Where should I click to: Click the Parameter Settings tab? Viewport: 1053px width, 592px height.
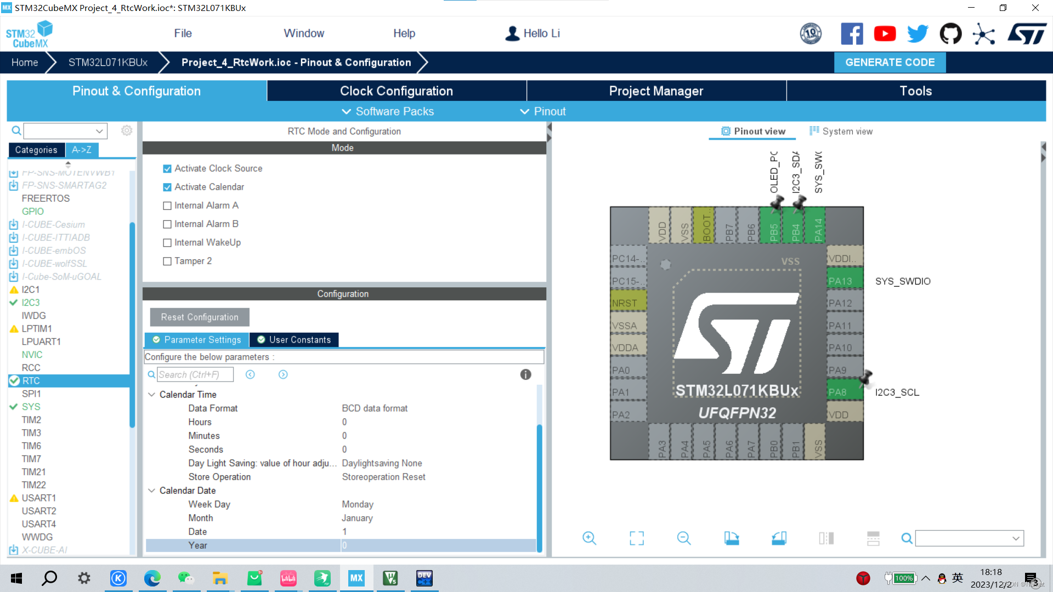click(x=197, y=339)
